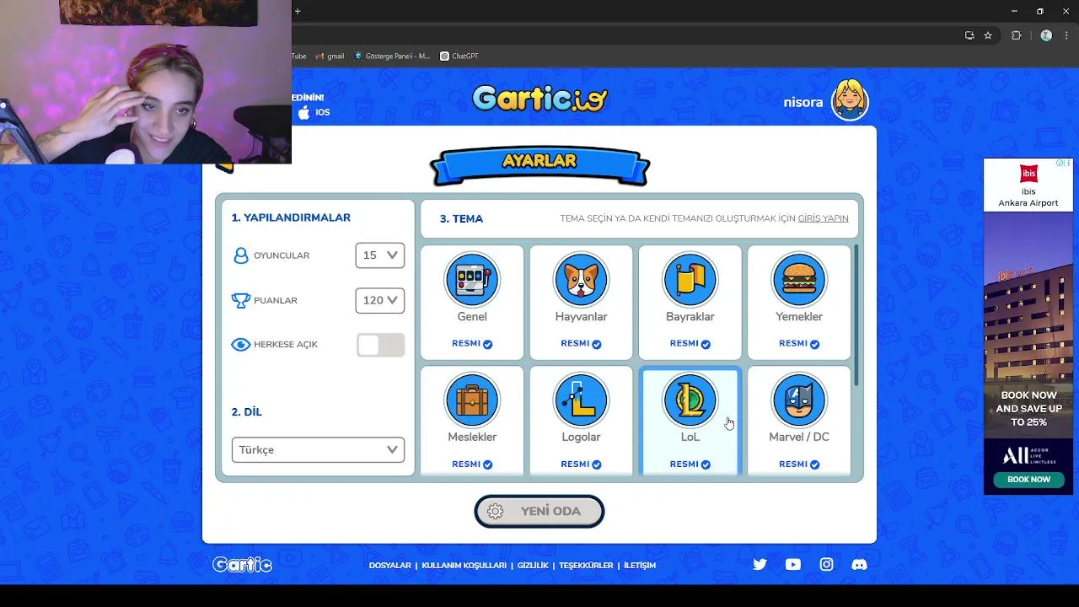Viewport: 1079px width, 607px height.
Task: Click RESMİ badge under Bayraklar
Action: [690, 344]
